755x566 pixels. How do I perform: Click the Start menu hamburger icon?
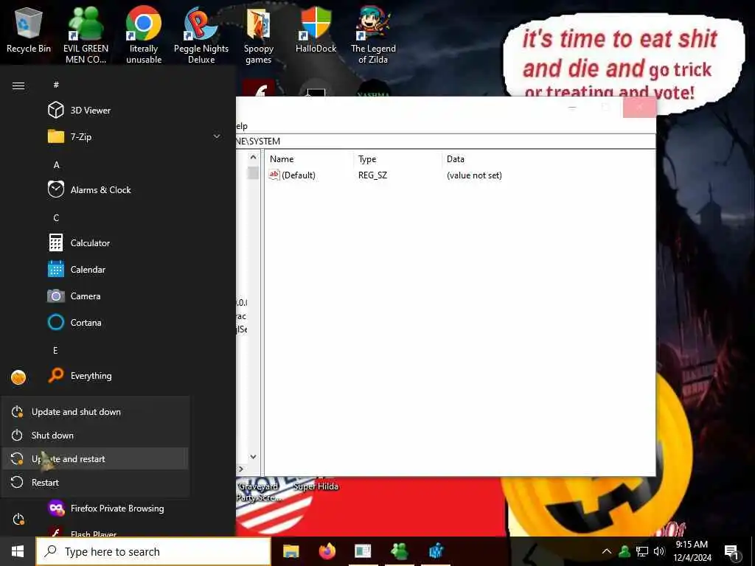[x=18, y=85]
